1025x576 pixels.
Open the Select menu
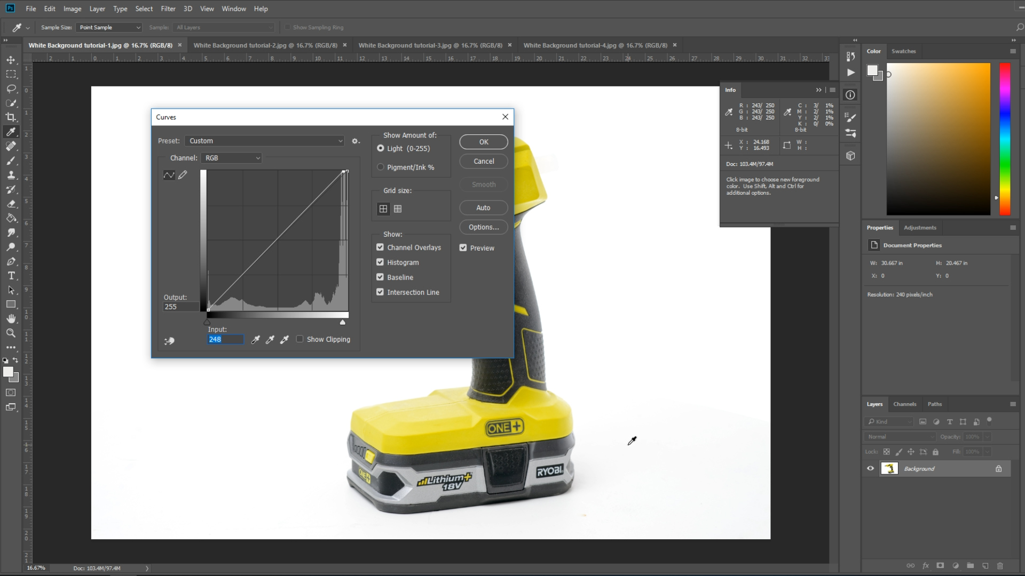(x=144, y=9)
